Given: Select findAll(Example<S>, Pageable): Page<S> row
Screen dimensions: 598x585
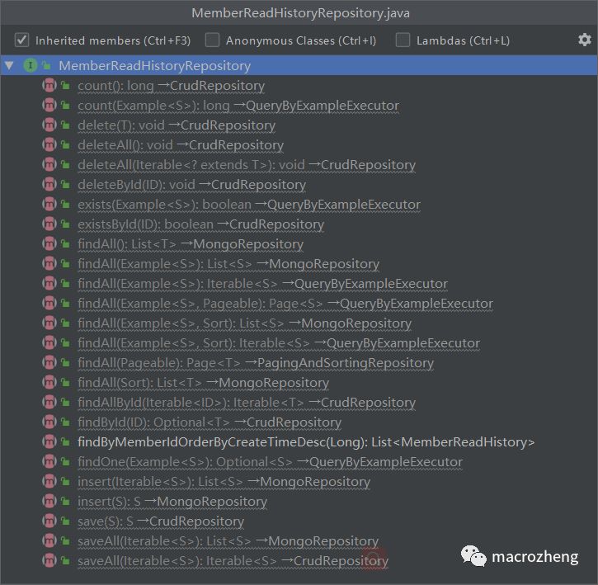Looking at the screenshot, I should pos(285,304).
